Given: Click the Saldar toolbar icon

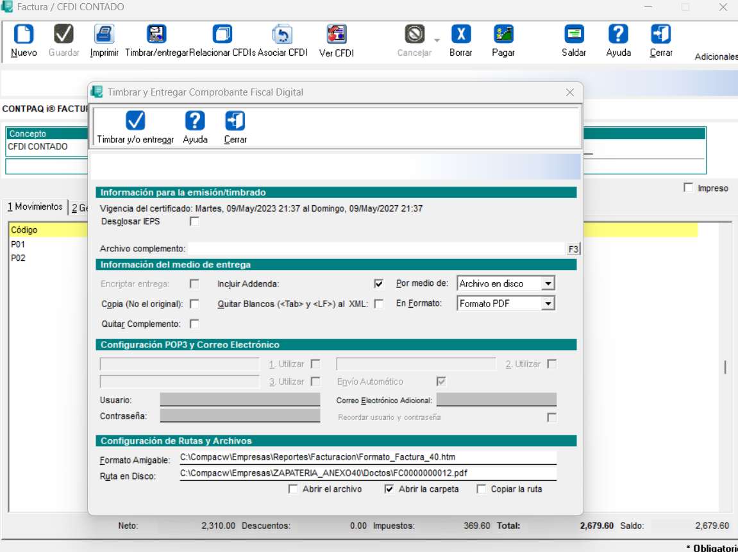Looking at the screenshot, I should (x=574, y=35).
